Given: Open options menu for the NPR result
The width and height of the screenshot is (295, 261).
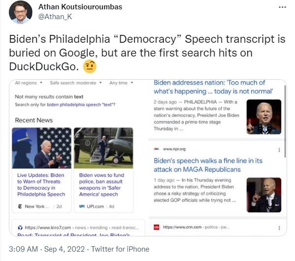Looking at the screenshot, I should pyautogui.click(x=279, y=150).
